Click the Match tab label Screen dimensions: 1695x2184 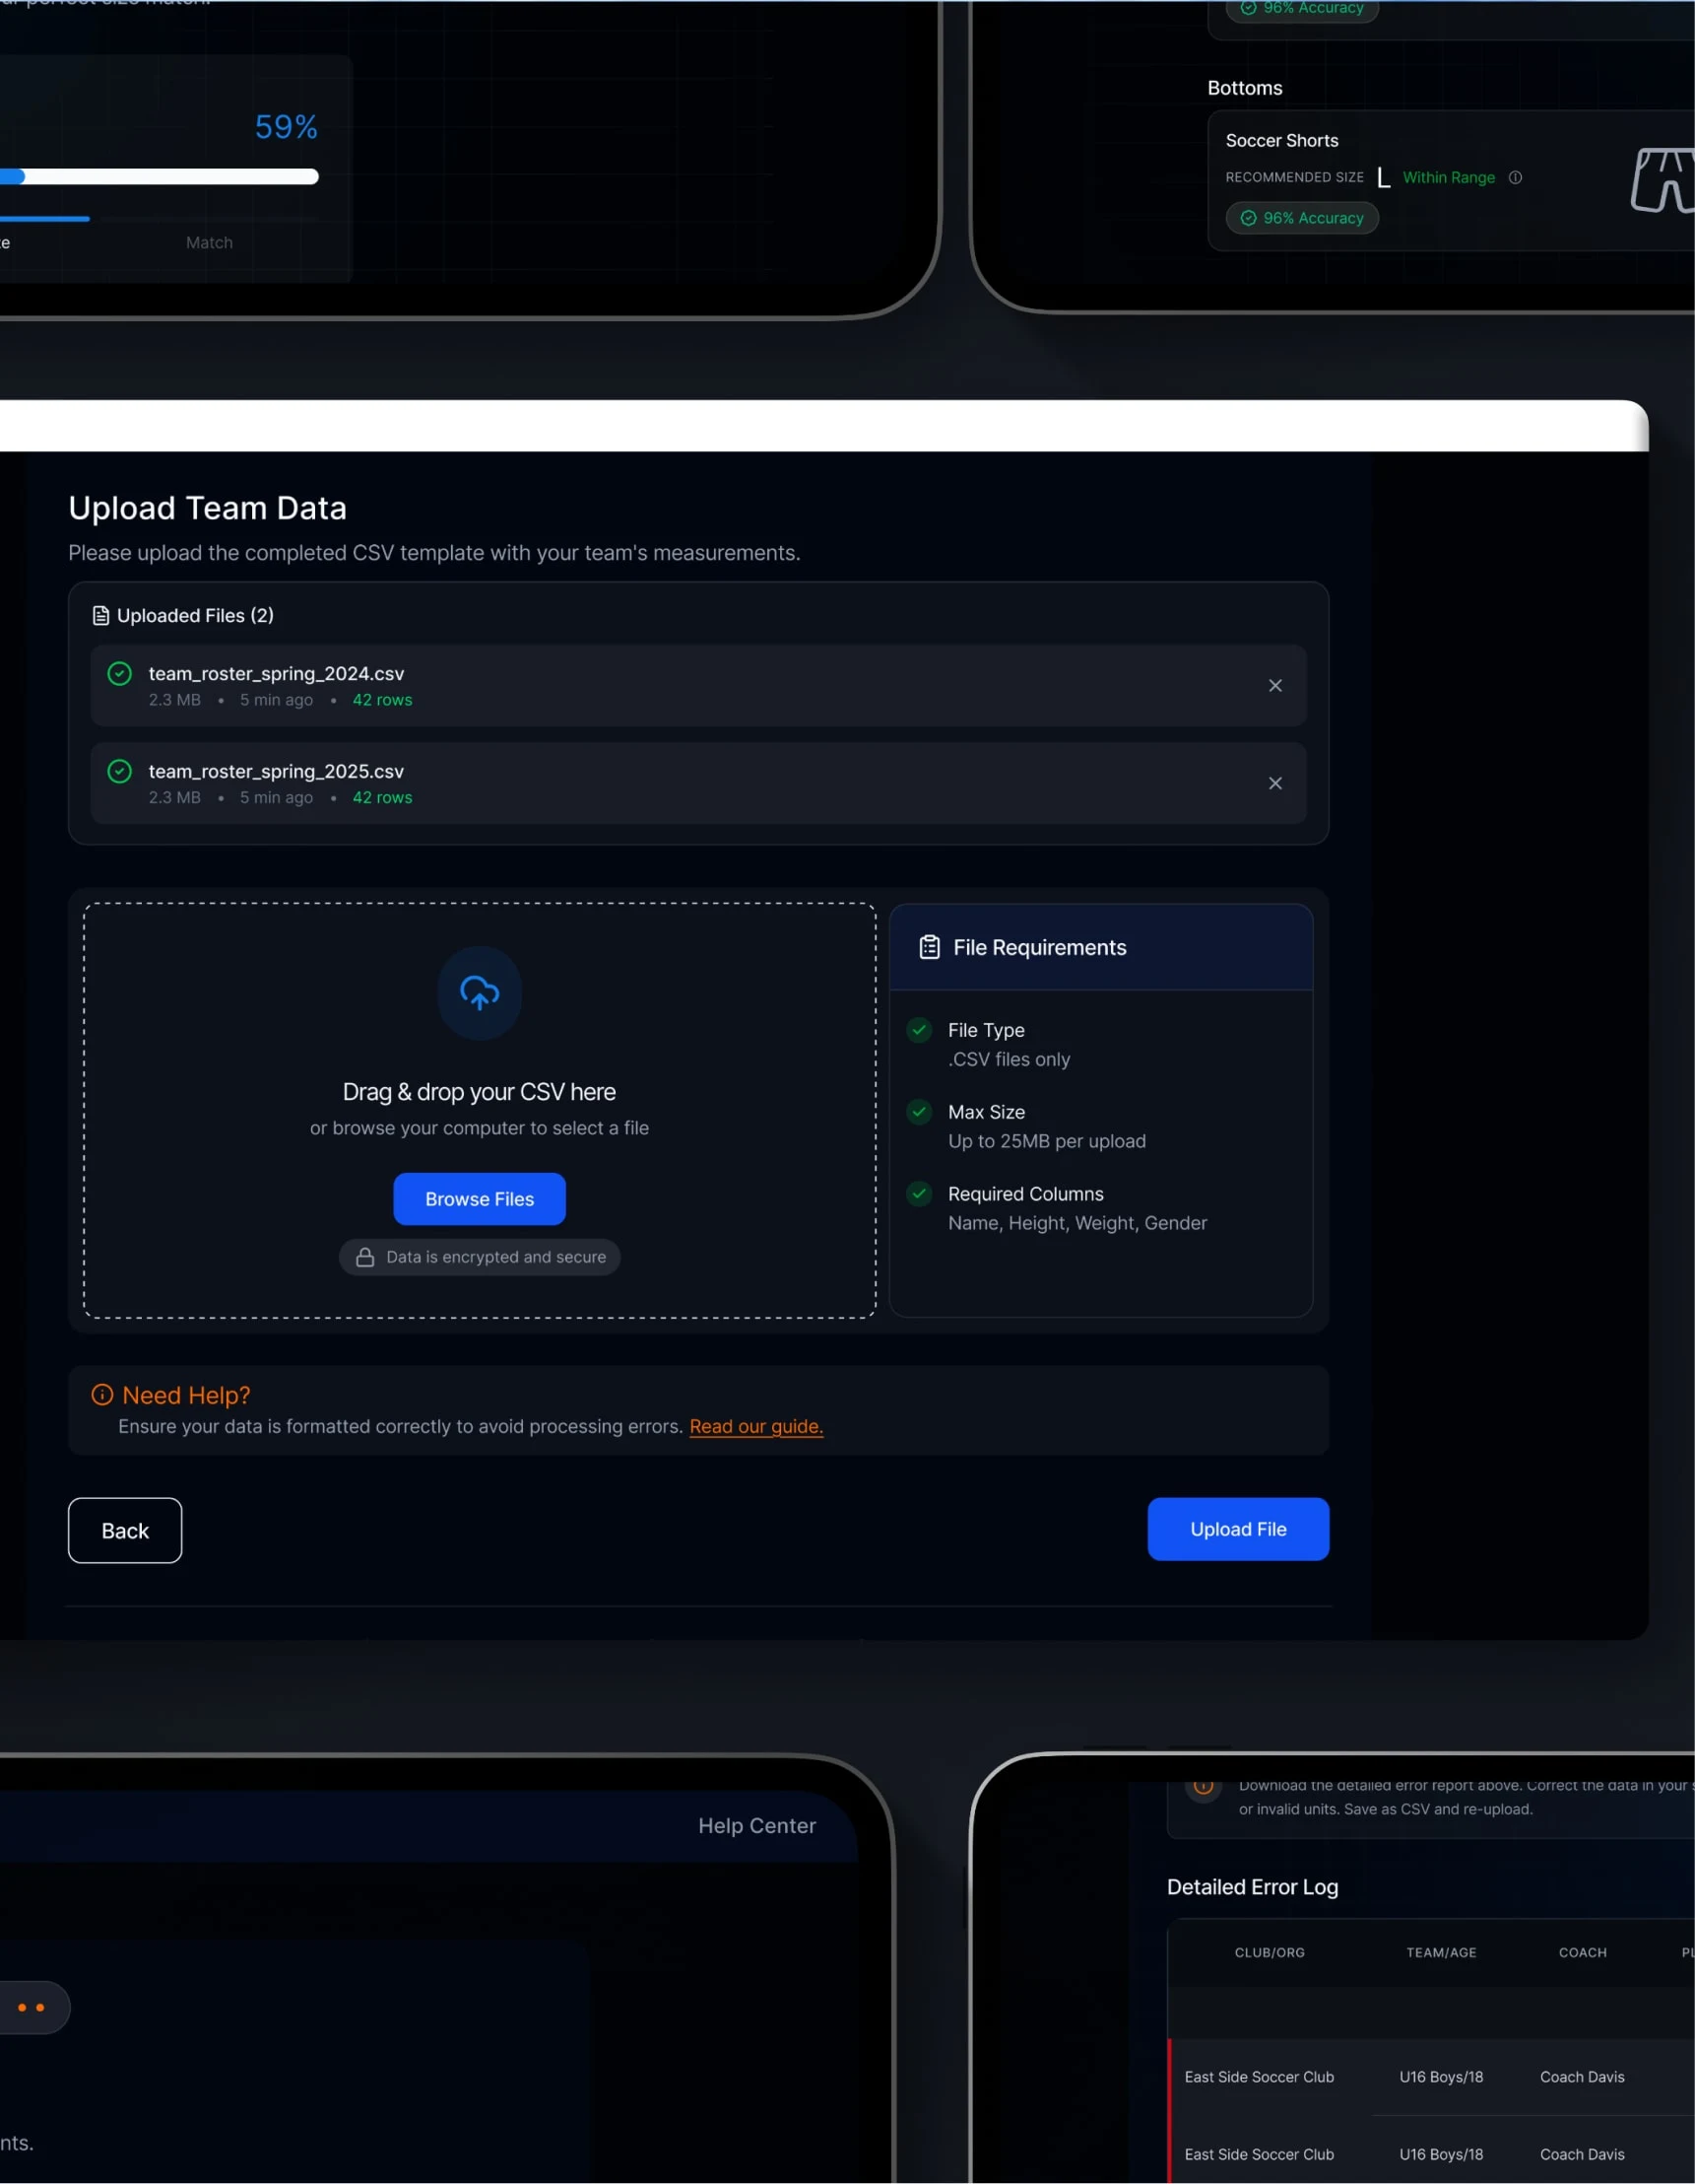(x=209, y=242)
